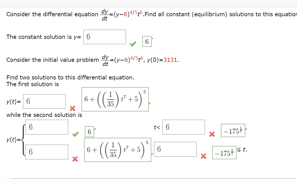Click the red X beside the lower condition field
Image resolution: width=297 pixels, height=179 pixels.
[204, 156]
